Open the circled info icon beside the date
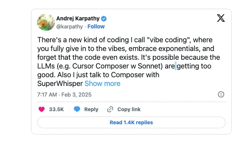This screenshot has width=251, height=145. [x=221, y=94]
